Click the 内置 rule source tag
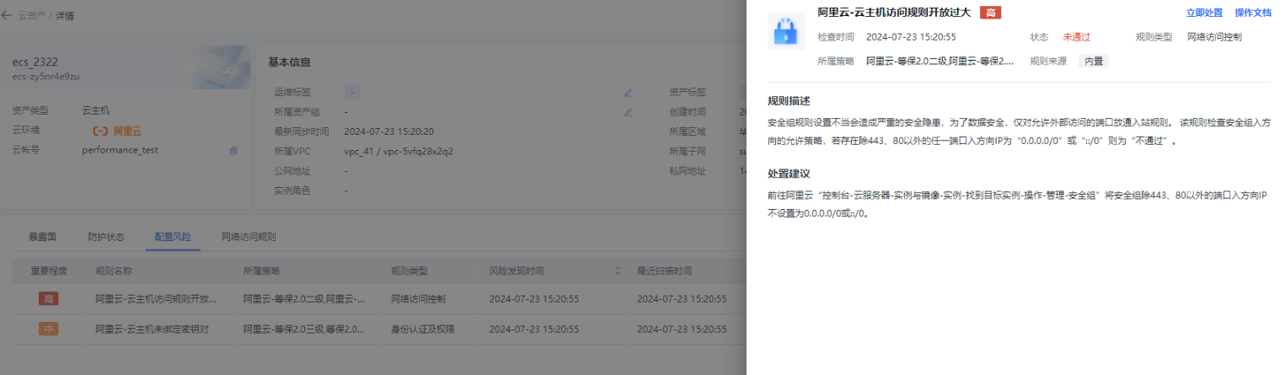 pyautogui.click(x=1094, y=61)
